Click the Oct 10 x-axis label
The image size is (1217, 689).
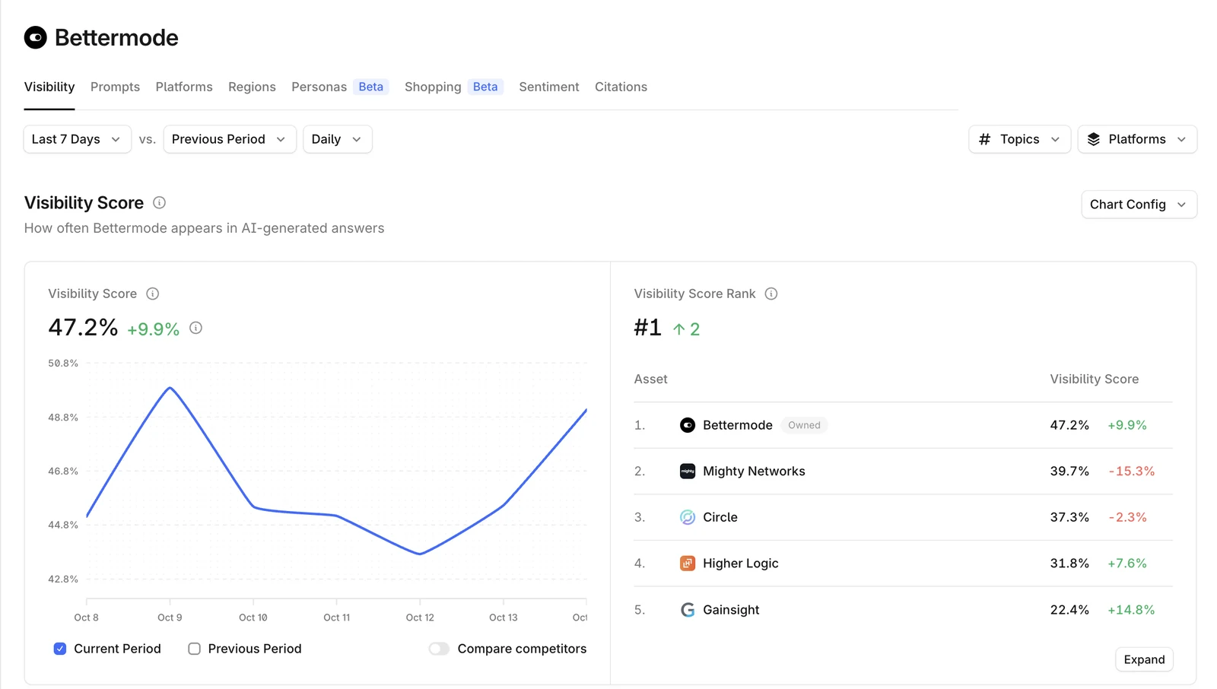click(x=253, y=618)
